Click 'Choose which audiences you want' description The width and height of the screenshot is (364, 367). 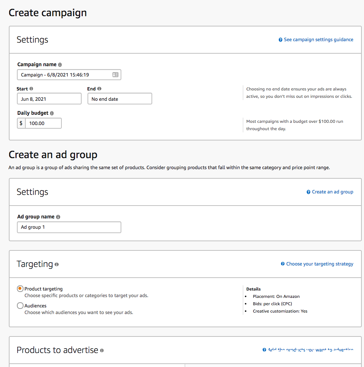click(79, 312)
